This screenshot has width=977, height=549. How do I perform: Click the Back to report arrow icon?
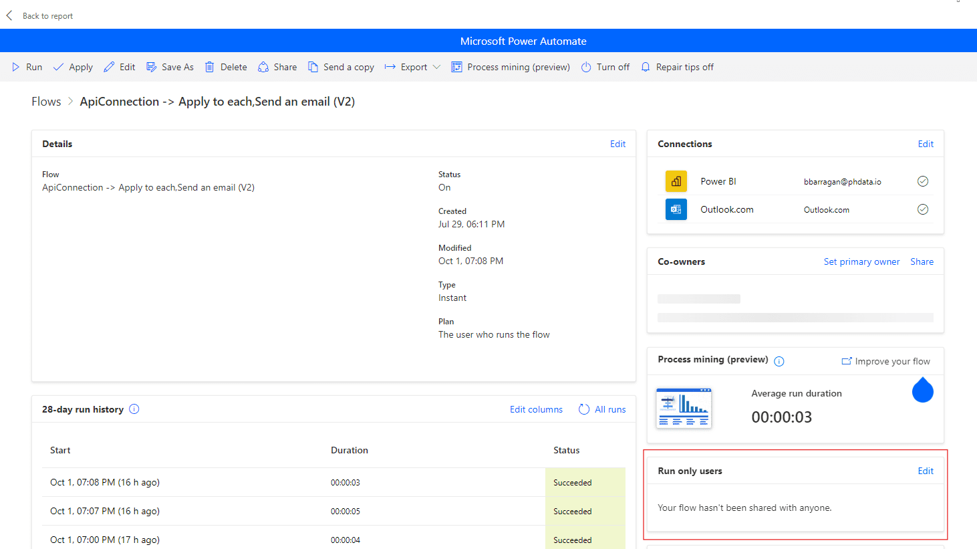(x=9, y=15)
